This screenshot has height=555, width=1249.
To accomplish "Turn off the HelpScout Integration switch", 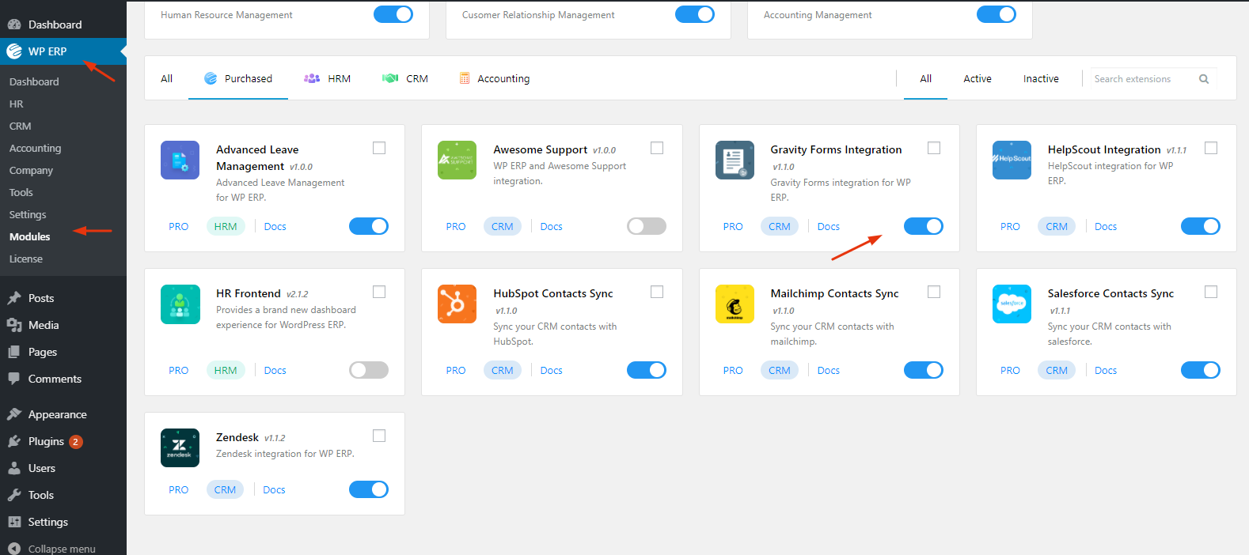I will [1201, 226].
